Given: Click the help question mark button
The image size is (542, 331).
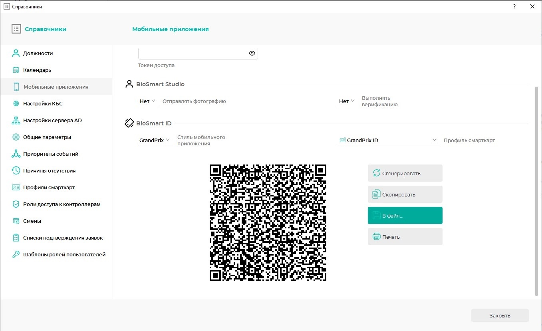Looking at the screenshot, I should click(514, 6).
